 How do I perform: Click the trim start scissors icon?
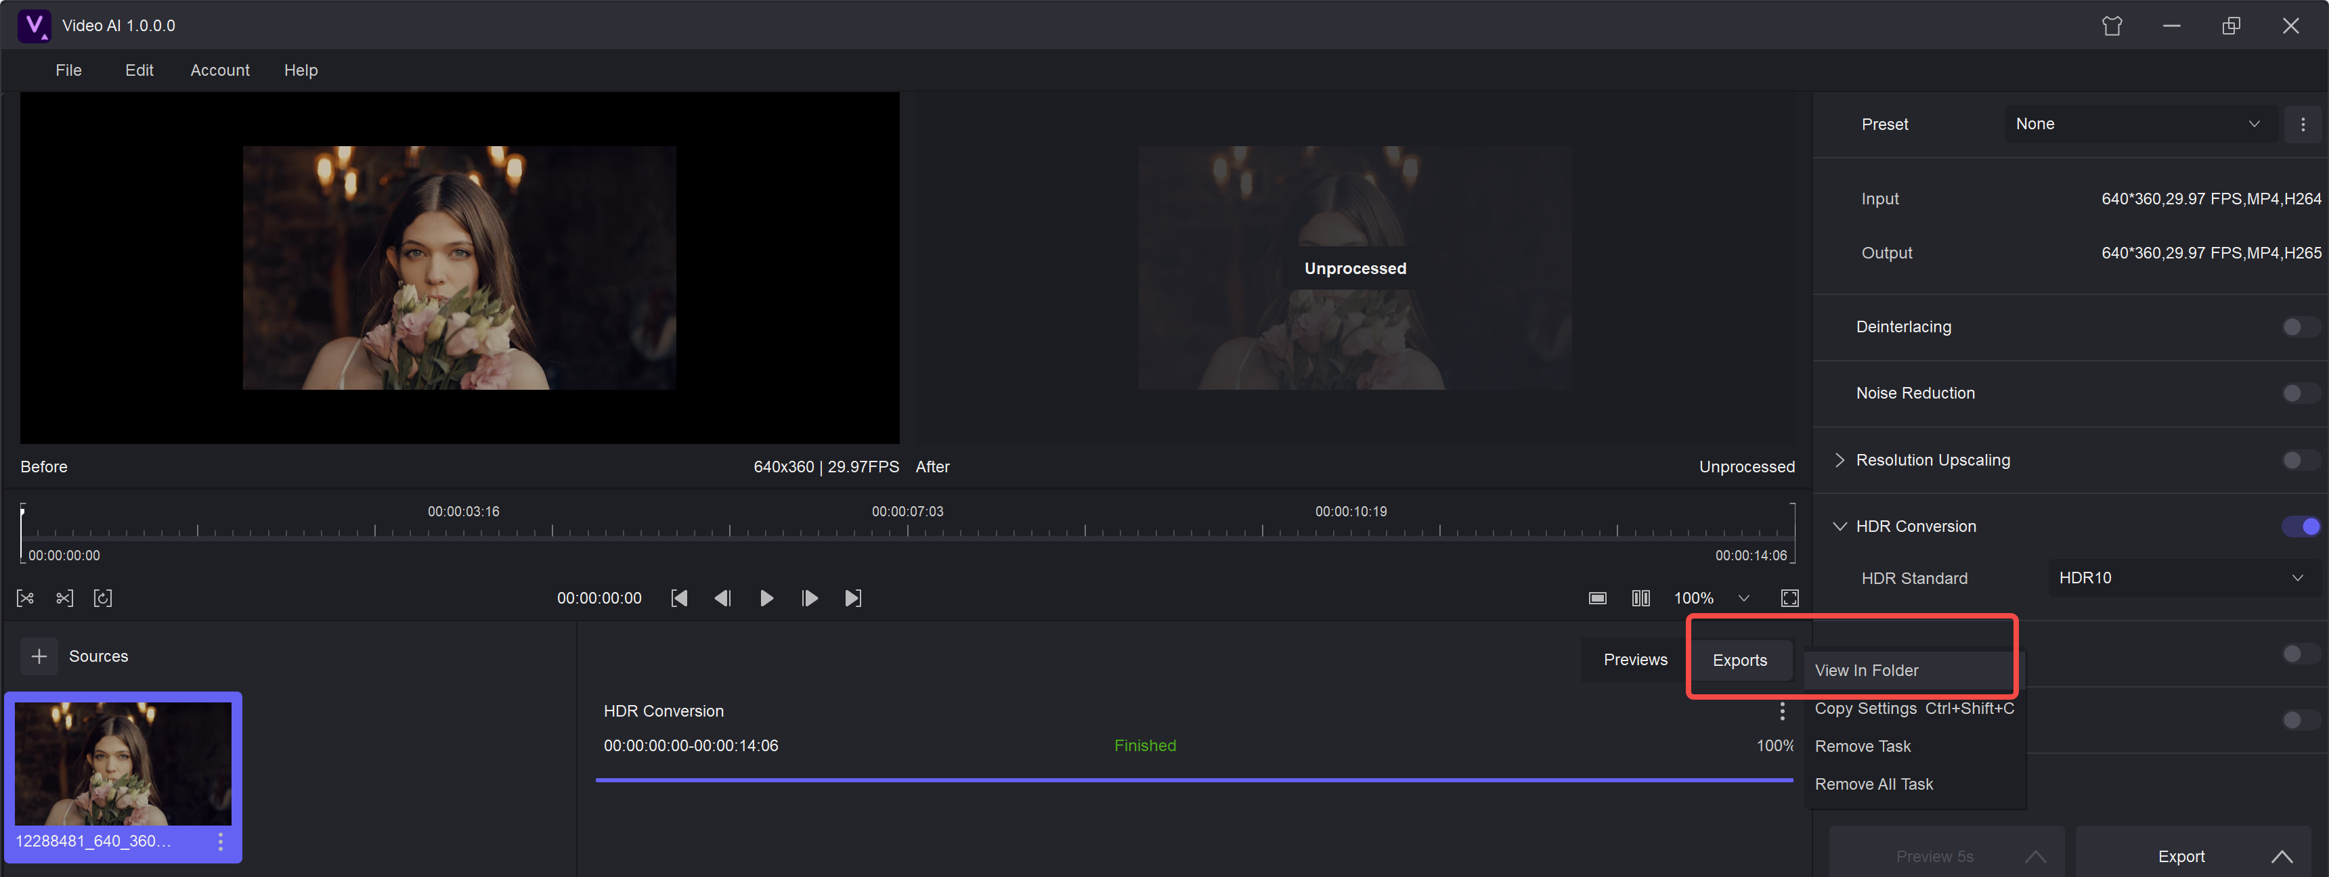25,598
